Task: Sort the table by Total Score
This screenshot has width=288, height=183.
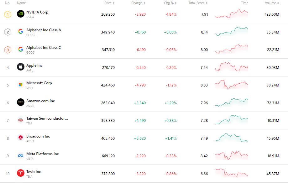Action: (x=197, y=3)
